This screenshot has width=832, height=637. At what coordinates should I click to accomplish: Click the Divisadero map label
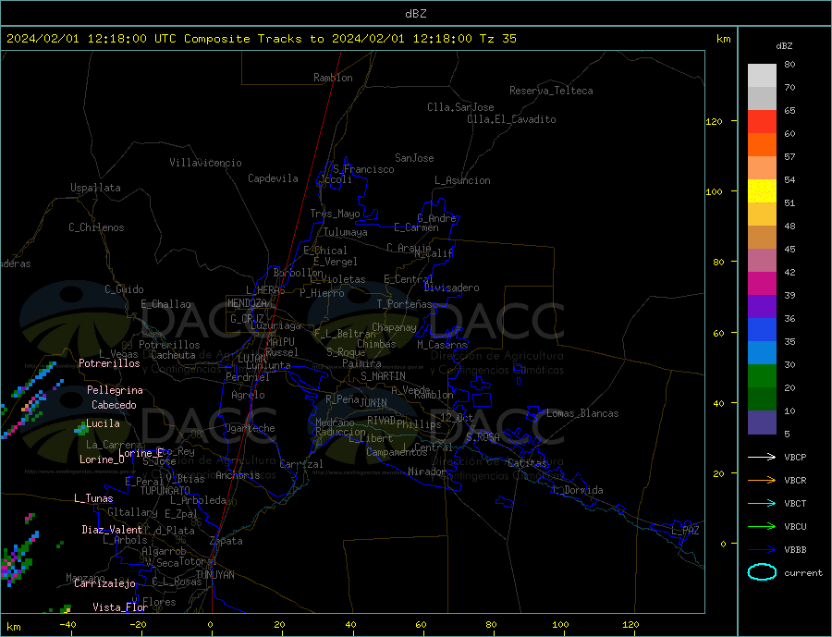click(451, 288)
